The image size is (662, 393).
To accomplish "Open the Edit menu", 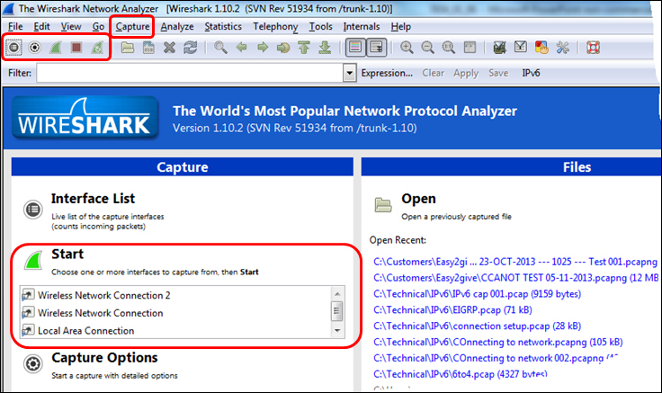I will coord(41,27).
